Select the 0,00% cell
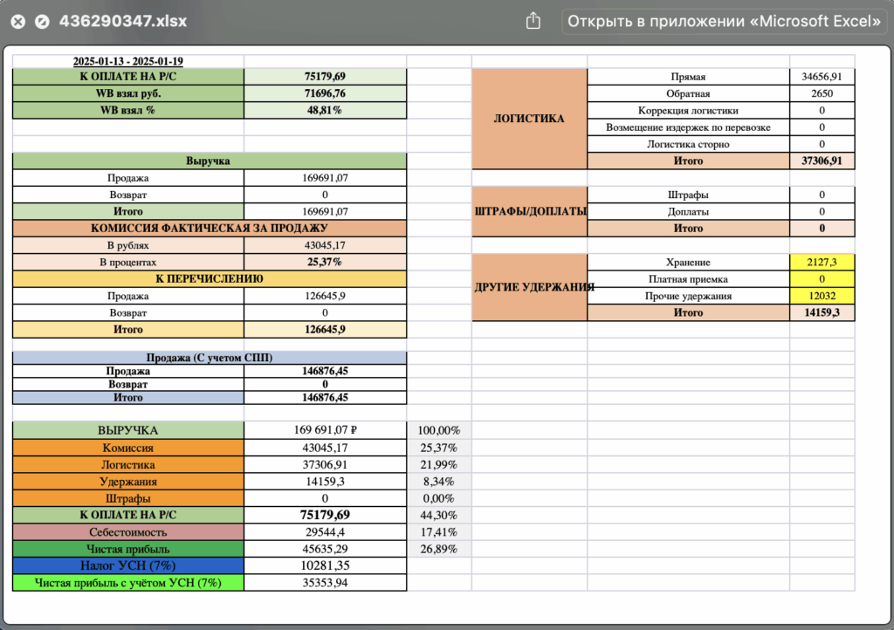 pos(439,498)
